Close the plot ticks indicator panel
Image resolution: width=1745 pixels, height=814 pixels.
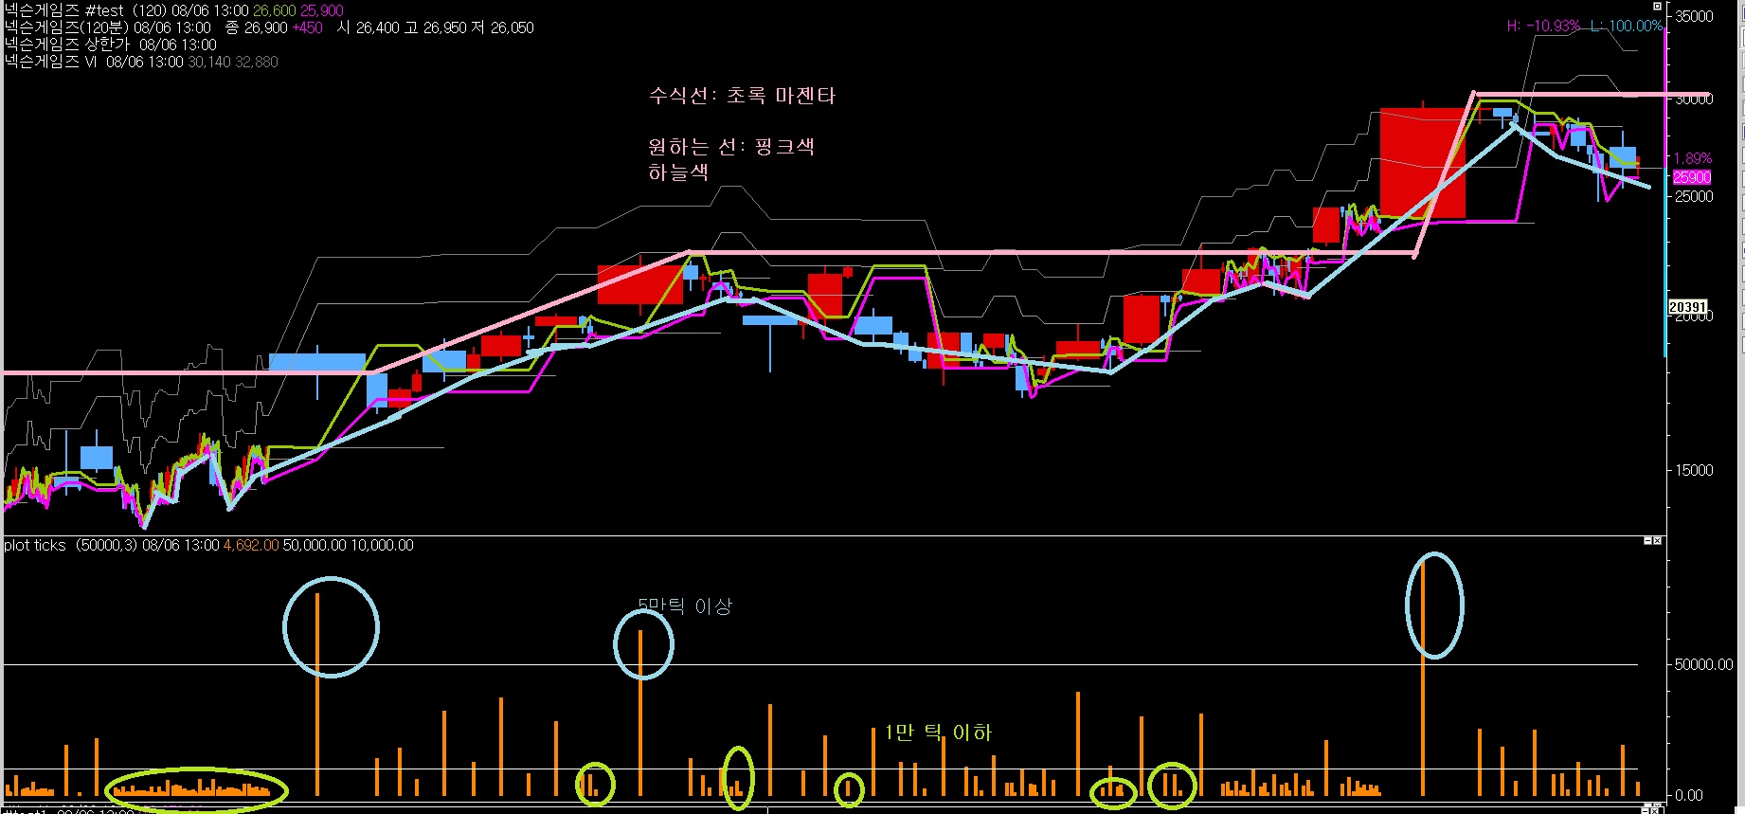pyautogui.click(x=1657, y=541)
